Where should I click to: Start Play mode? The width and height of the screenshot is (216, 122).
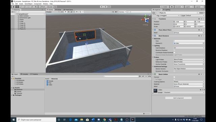tap(102, 7)
